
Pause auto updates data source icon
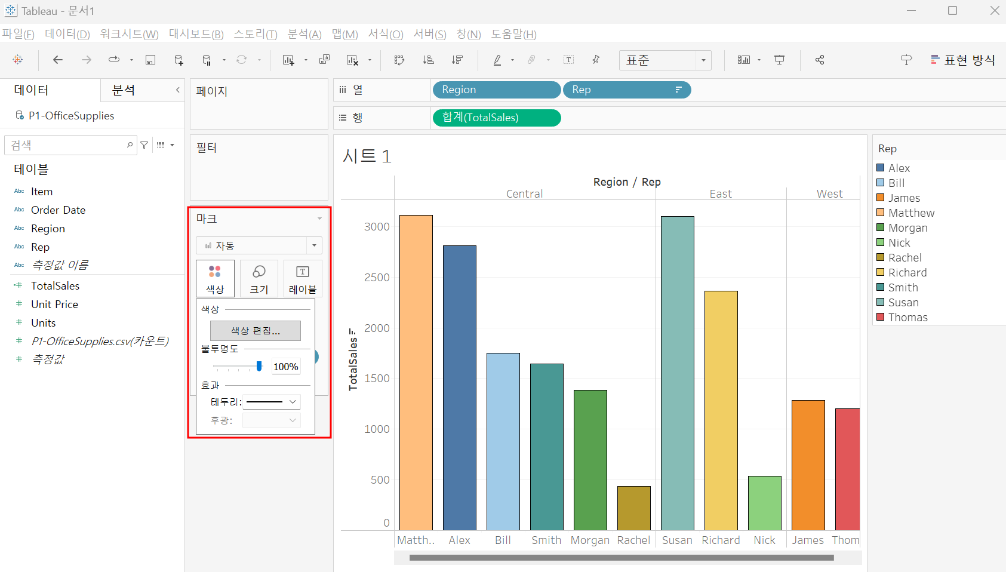tap(207, 60)
